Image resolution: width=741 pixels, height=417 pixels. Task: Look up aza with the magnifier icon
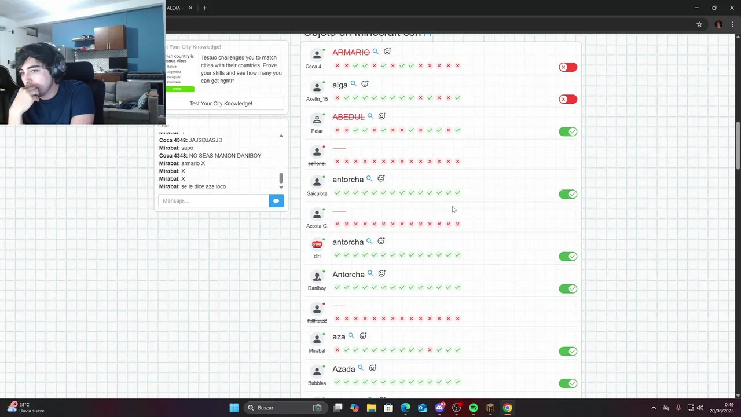351,336
